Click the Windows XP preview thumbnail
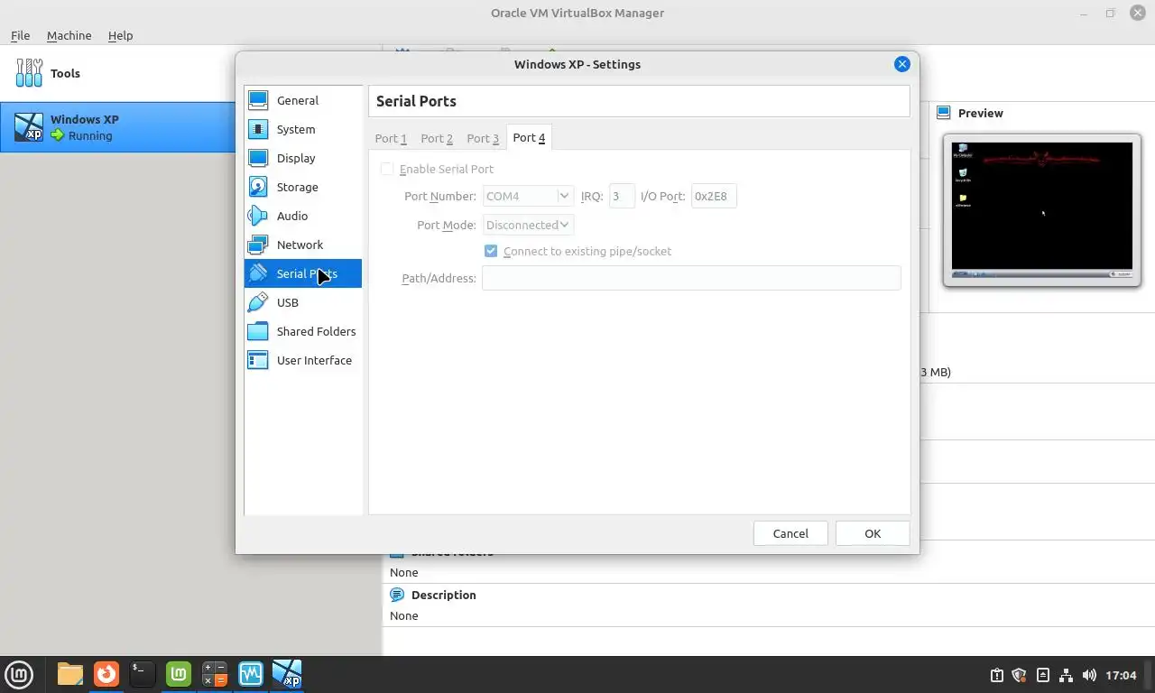 [x=1042, y=210]
